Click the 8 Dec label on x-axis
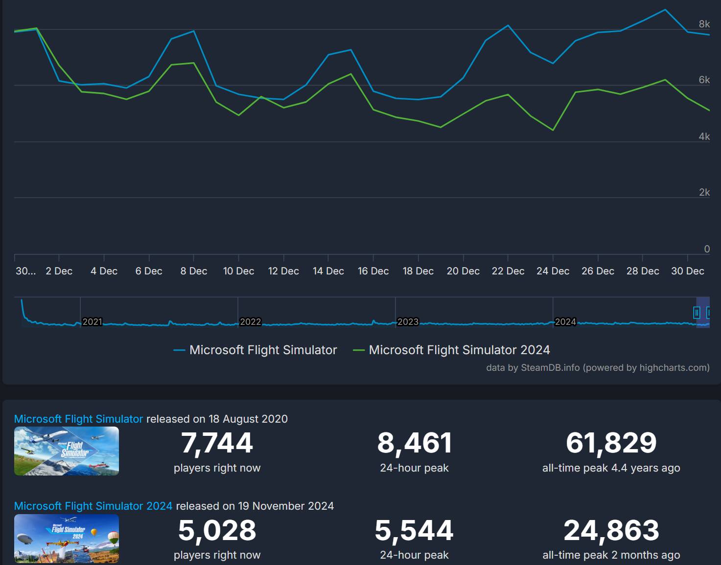Screen dimensions: 721x565 (x=194, y=271)
